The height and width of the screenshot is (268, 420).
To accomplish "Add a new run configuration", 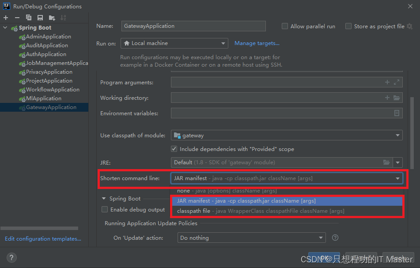I will [5, 18].
